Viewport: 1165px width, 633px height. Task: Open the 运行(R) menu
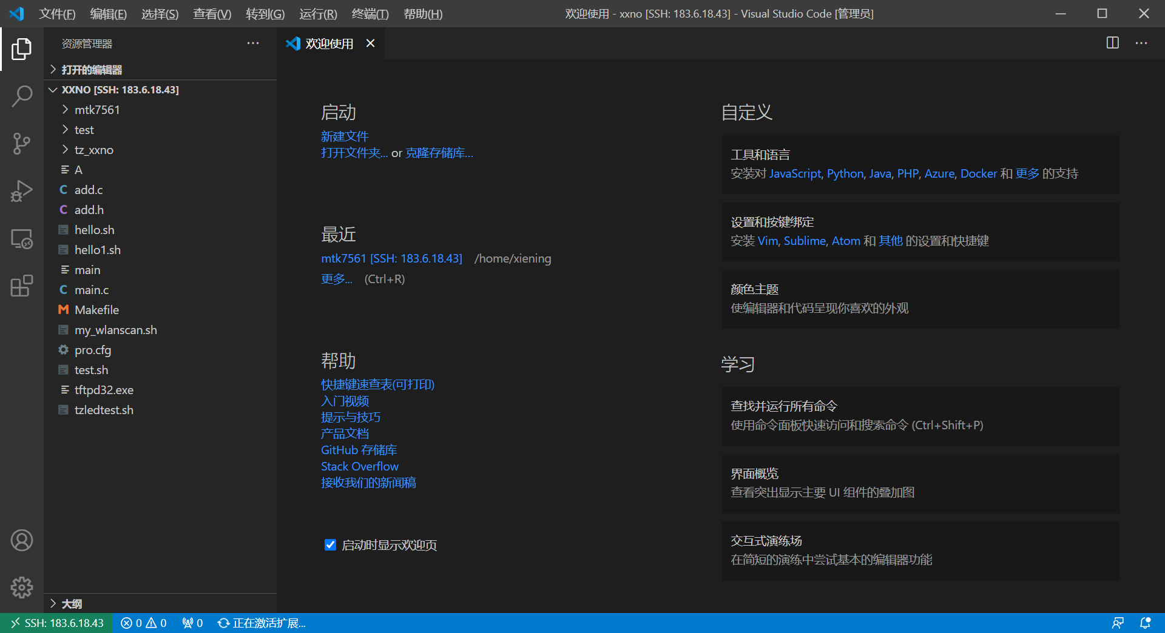318,13
